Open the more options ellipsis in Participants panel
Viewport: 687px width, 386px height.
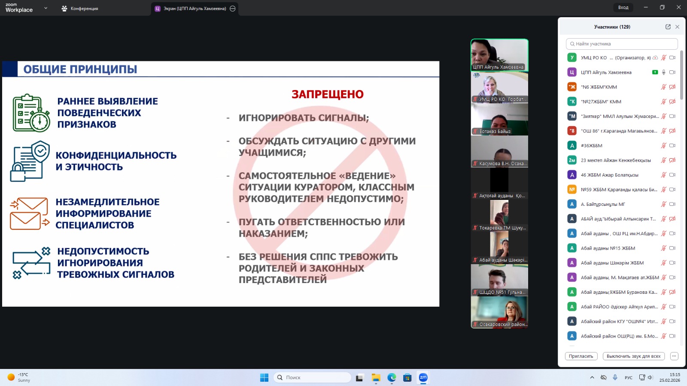tap(674, 356)
